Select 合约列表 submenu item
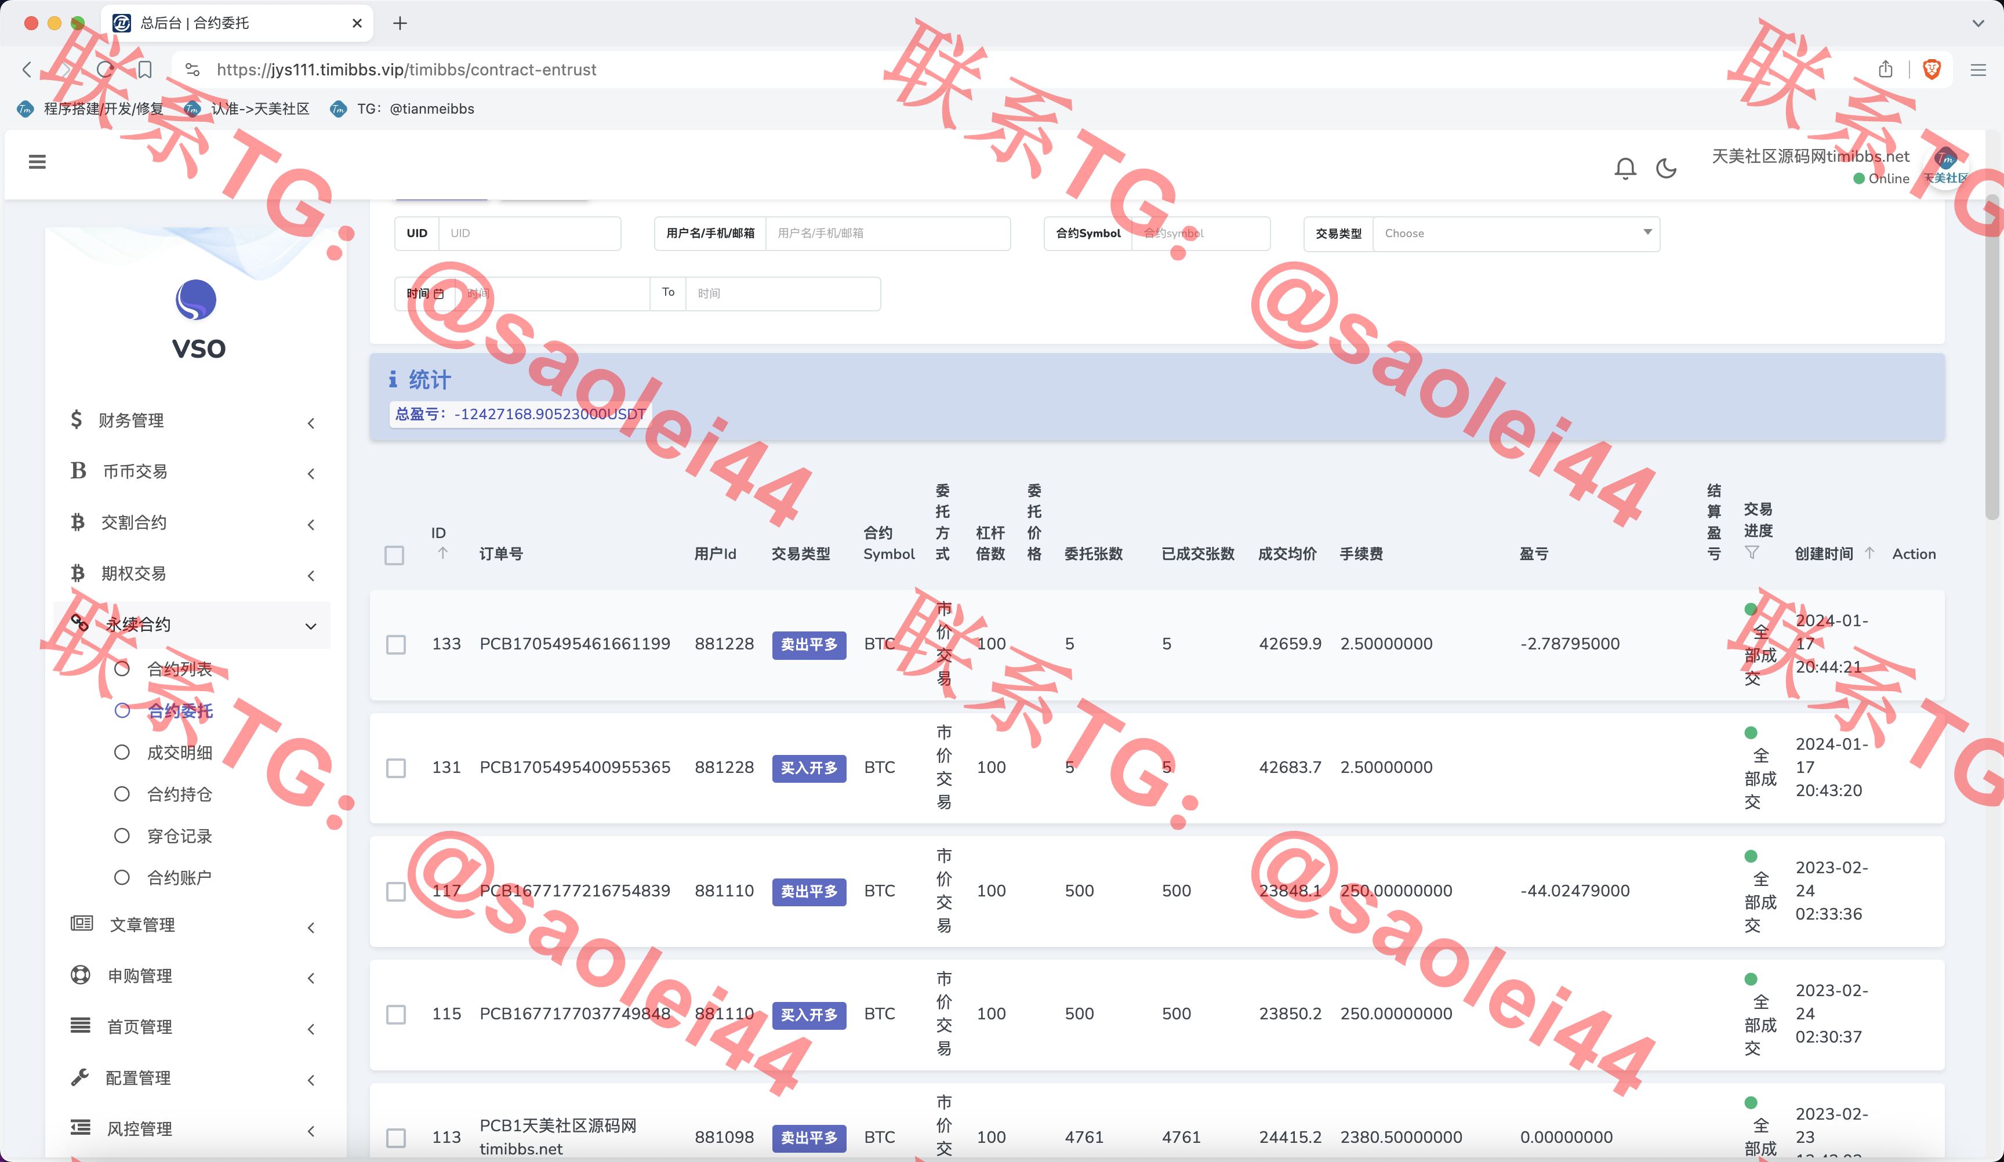This screenshot has height=1162, width=2004. tap(180, 669)
